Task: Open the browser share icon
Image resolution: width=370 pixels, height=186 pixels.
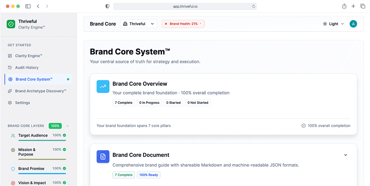Action: click(x=344, y=6)
